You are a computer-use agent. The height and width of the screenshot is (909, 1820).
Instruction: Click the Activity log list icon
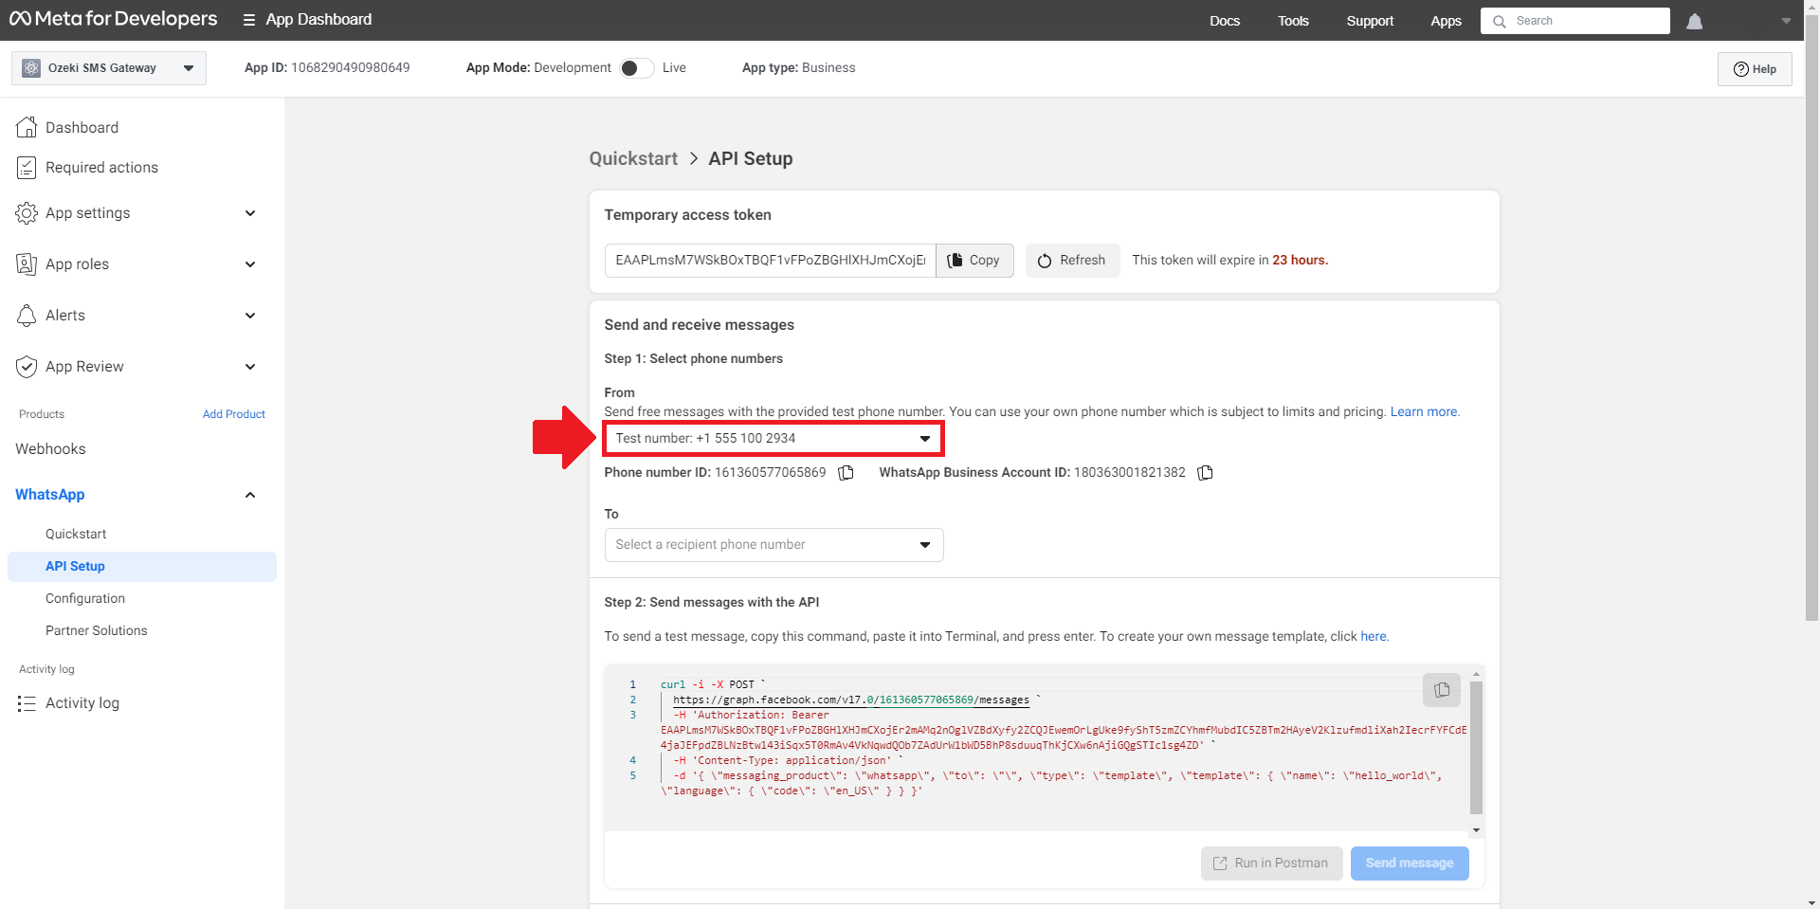pyautogui.click(x=27, y=703)
